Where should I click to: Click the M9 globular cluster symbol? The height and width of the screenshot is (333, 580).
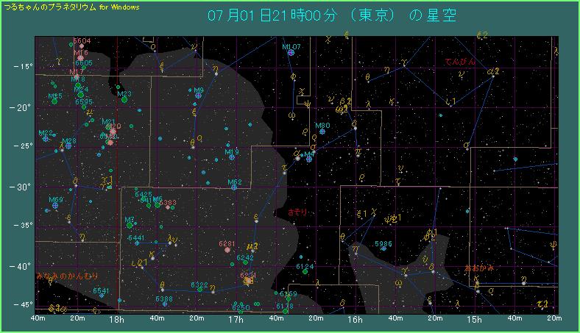coord(198,96)
